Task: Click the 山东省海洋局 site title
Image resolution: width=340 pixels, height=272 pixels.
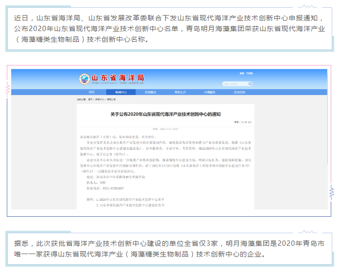Action: 118,78
